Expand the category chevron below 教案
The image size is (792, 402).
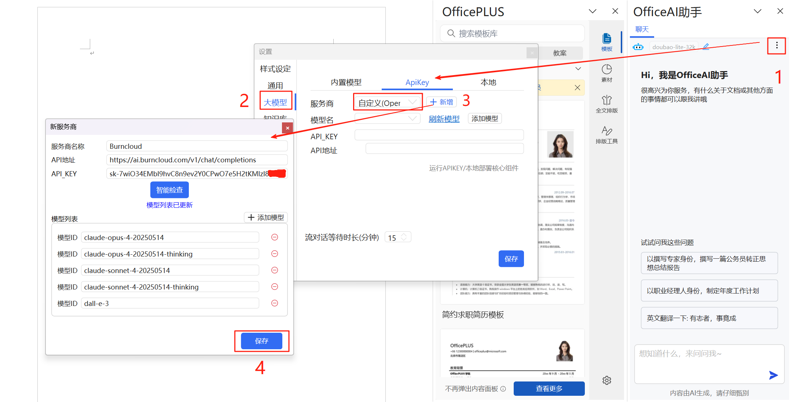(578, 69)
